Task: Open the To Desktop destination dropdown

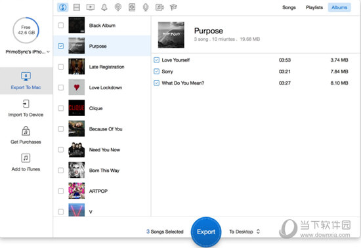Action: pos(244,232)
